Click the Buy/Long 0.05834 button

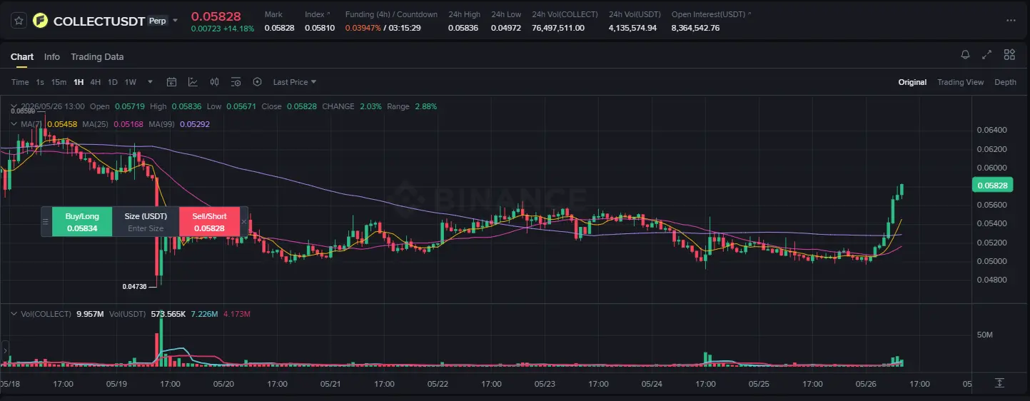pyautogui.click(x=82, y=222)
